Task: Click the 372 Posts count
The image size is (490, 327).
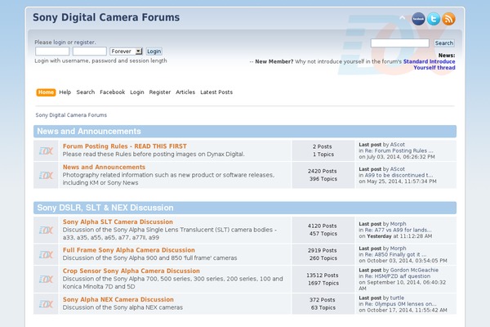Action: (x=323, y=300)
